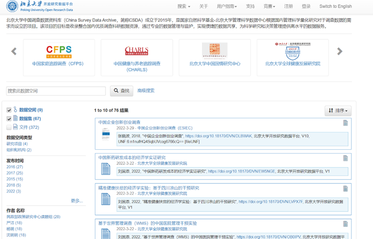Open DOI link 10.18170/DVN/OB0IPV
This screenshot has height=239, width=373.
coord(269,237)
